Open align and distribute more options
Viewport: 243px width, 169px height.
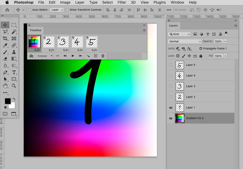click(x=169, y=10)
